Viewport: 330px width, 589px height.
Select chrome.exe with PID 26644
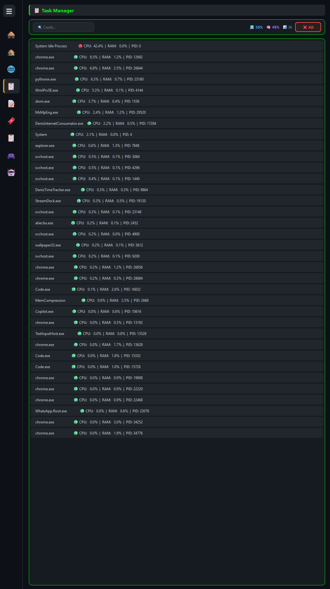pyautogui.click(x=177, y=68)
